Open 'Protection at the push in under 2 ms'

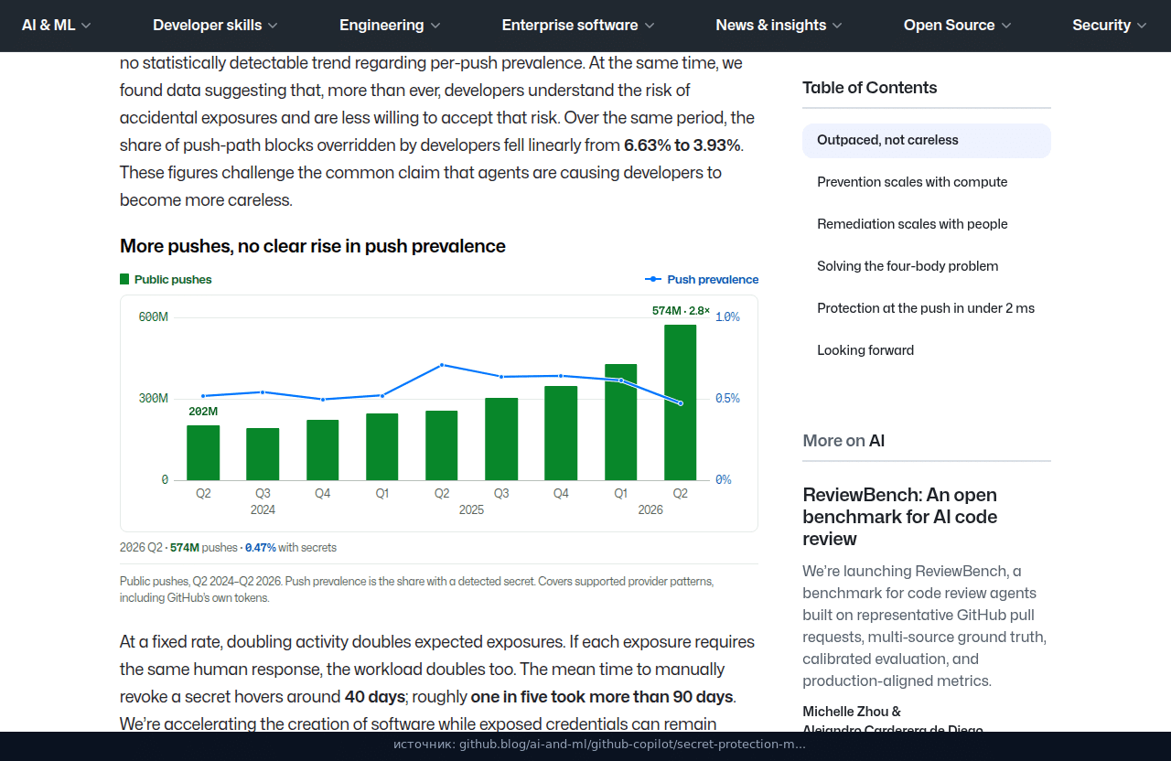click(x=927, y=309)
